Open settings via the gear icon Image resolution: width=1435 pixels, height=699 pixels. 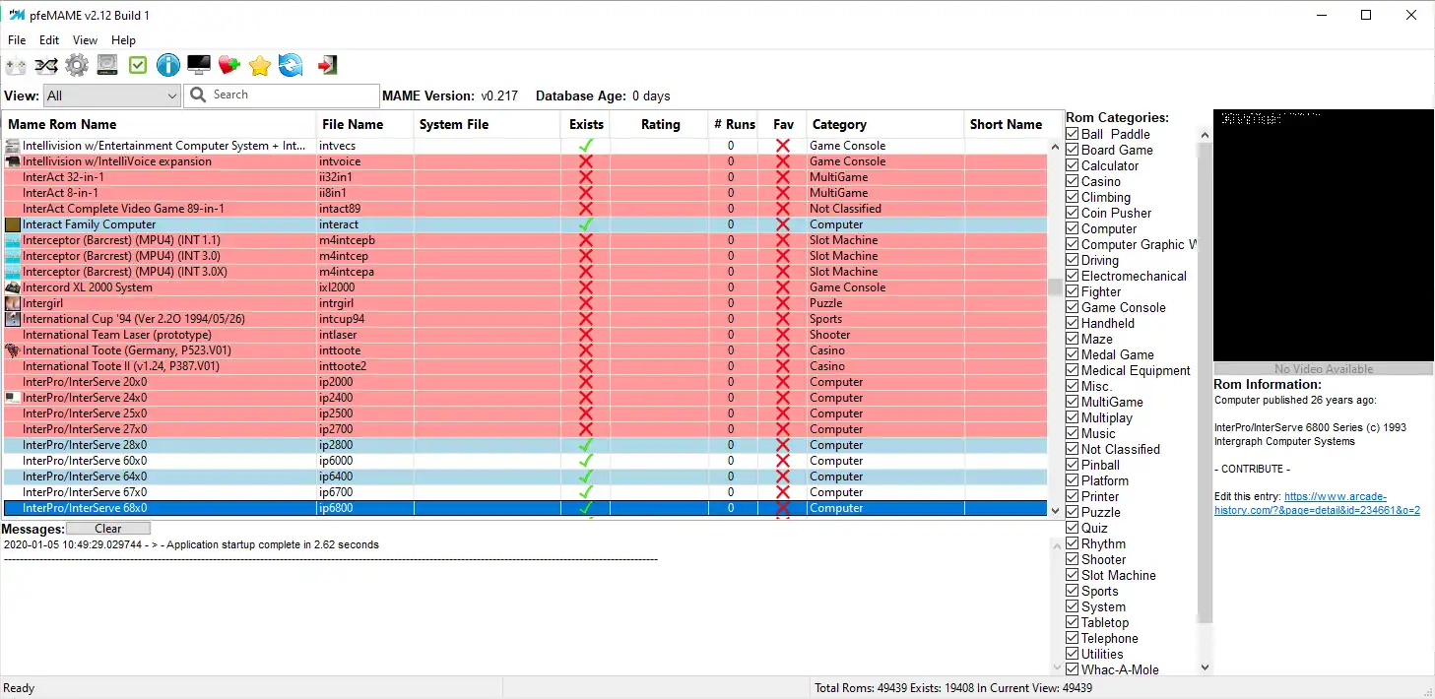coord(77,66)
